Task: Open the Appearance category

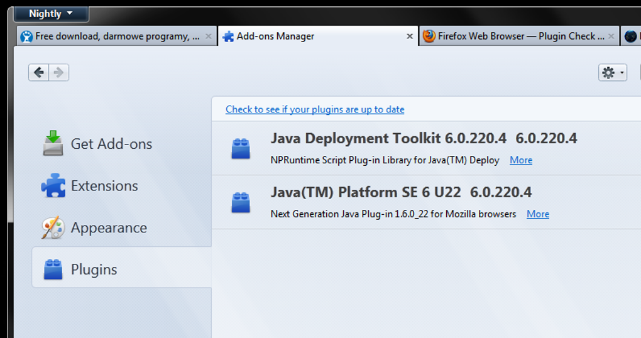Action: 122,227
